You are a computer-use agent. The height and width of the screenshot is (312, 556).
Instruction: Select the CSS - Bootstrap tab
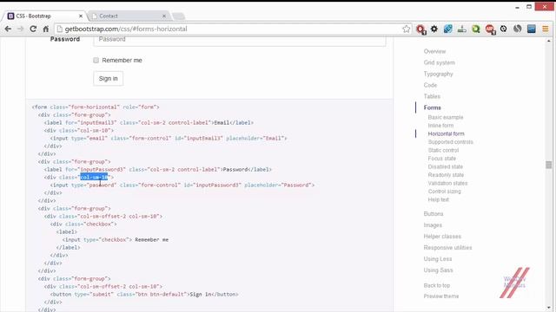44,16
